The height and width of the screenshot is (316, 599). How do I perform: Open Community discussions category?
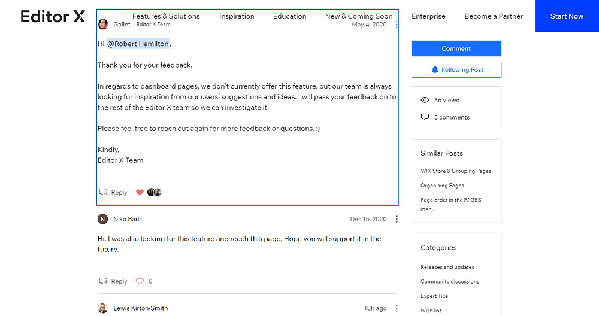point(450,282)
